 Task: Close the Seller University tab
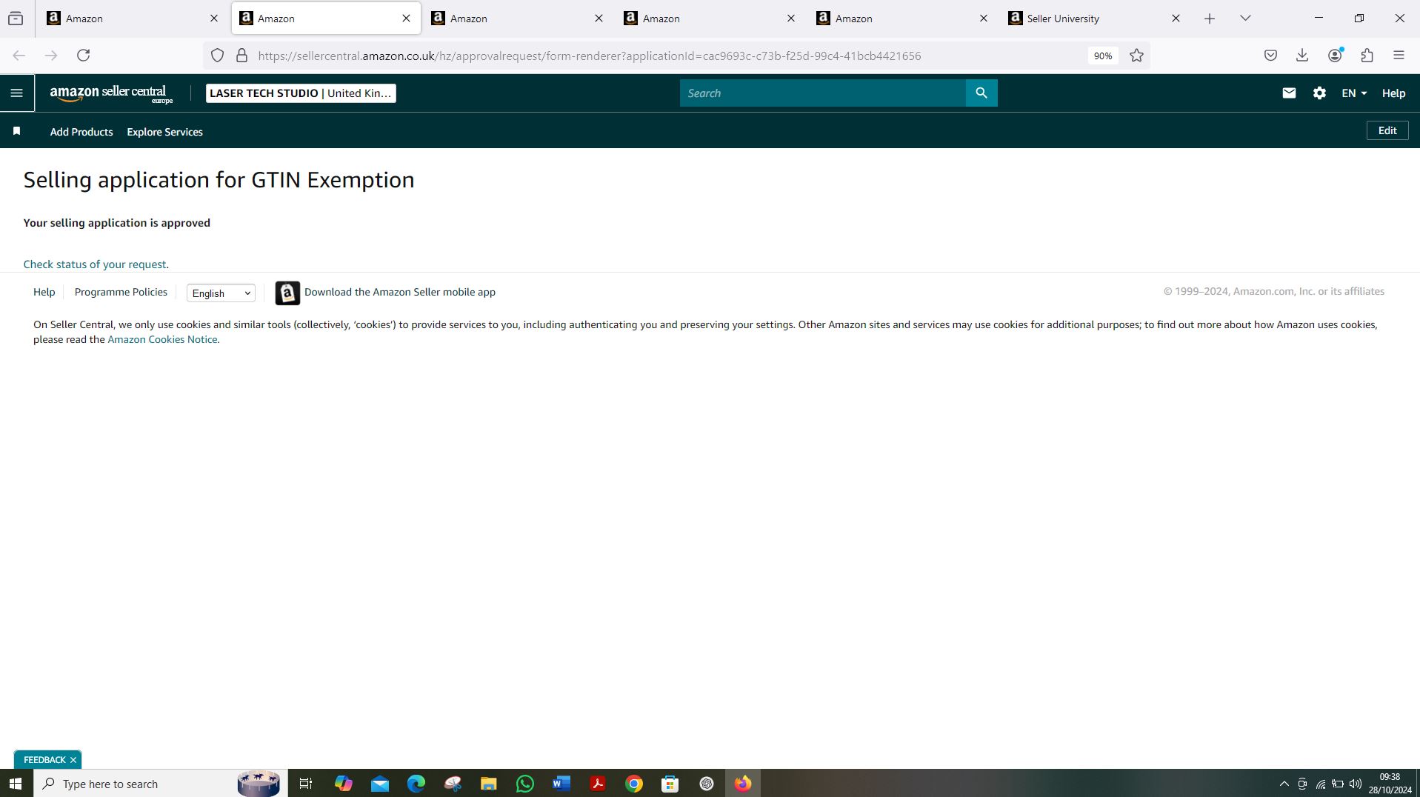tap(1176, 19)
